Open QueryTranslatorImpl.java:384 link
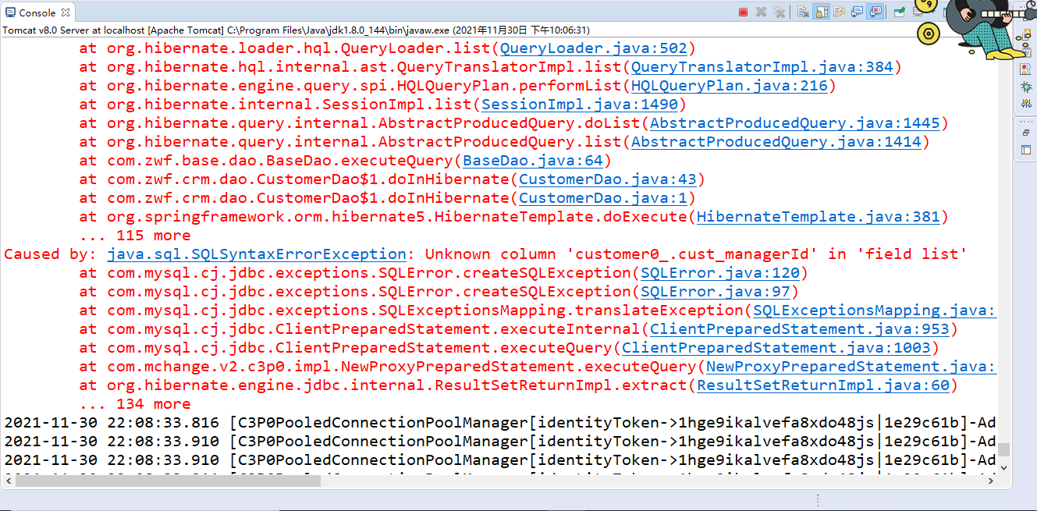This screenshot has width=1037, height=511. tap(761, 67)
